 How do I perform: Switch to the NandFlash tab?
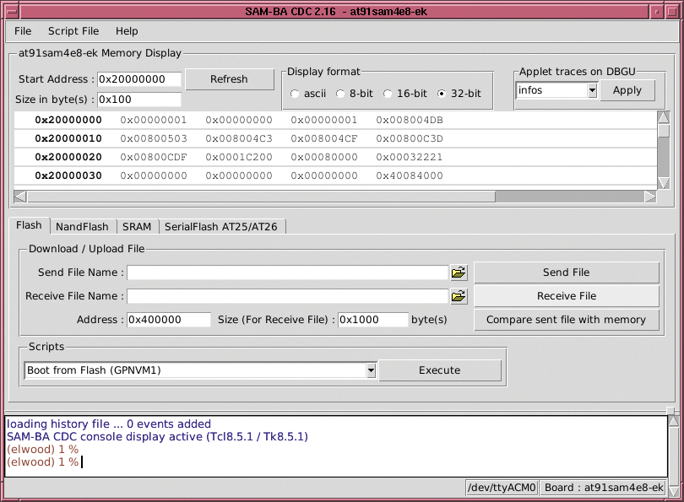[82, 226]
